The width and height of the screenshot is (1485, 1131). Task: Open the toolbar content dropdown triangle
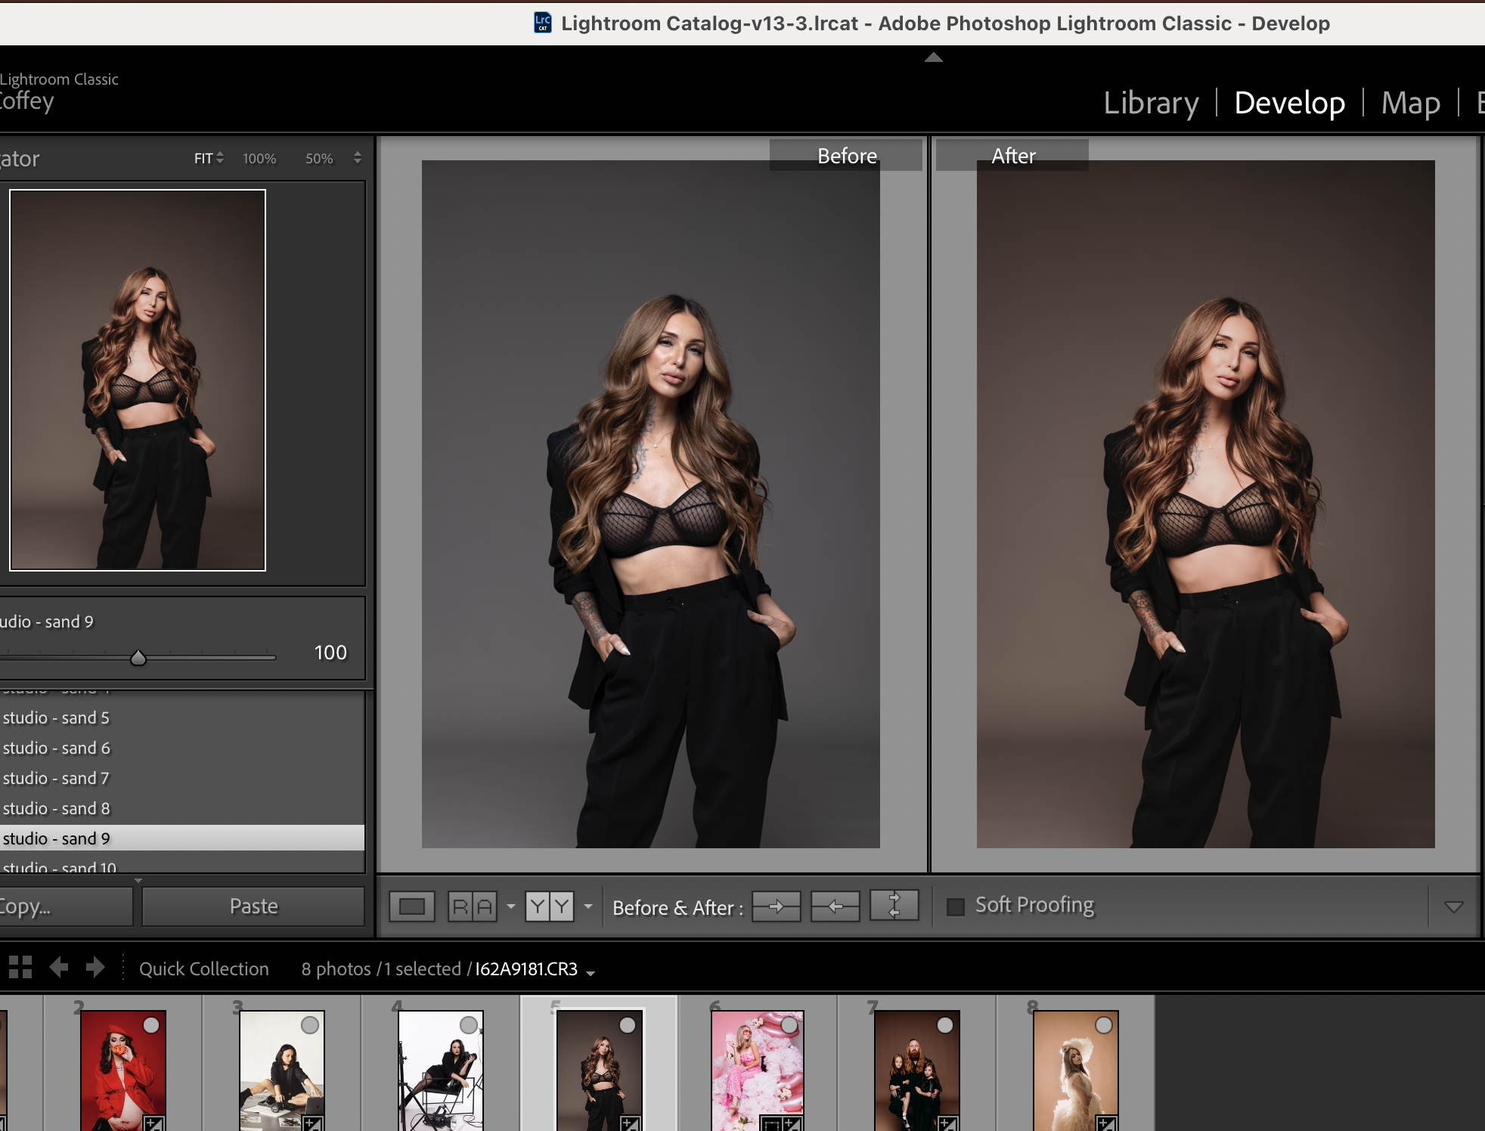(x=1453, y=906)
